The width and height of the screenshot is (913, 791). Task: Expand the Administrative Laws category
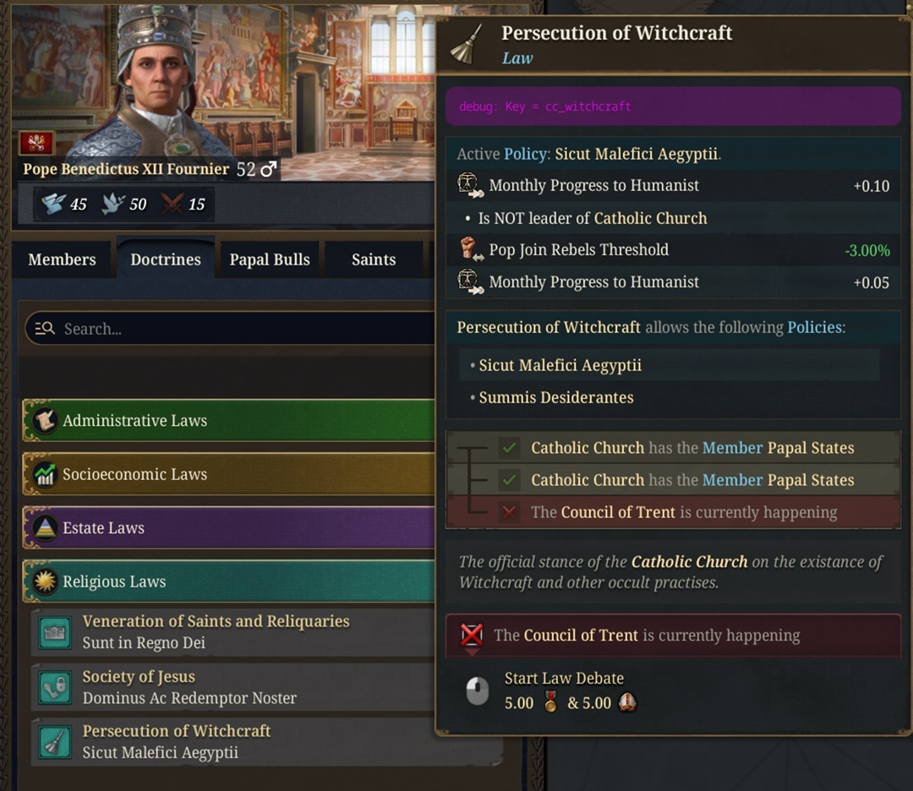[229, 420]
